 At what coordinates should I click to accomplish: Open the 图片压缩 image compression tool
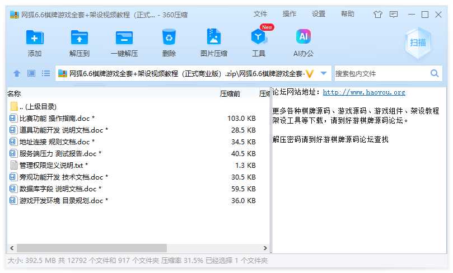pyautogui.click(x=214, y=37)
